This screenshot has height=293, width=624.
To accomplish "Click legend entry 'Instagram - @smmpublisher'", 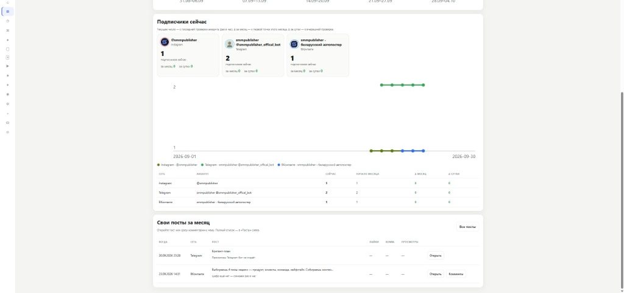I will click(x=177, y=164).
